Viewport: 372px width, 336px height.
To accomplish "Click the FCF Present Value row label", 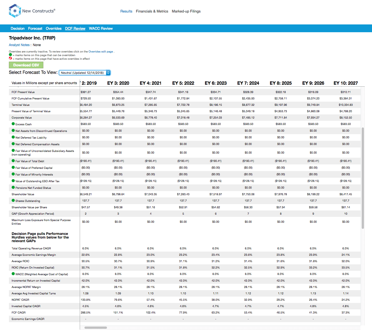I will 23,92.
